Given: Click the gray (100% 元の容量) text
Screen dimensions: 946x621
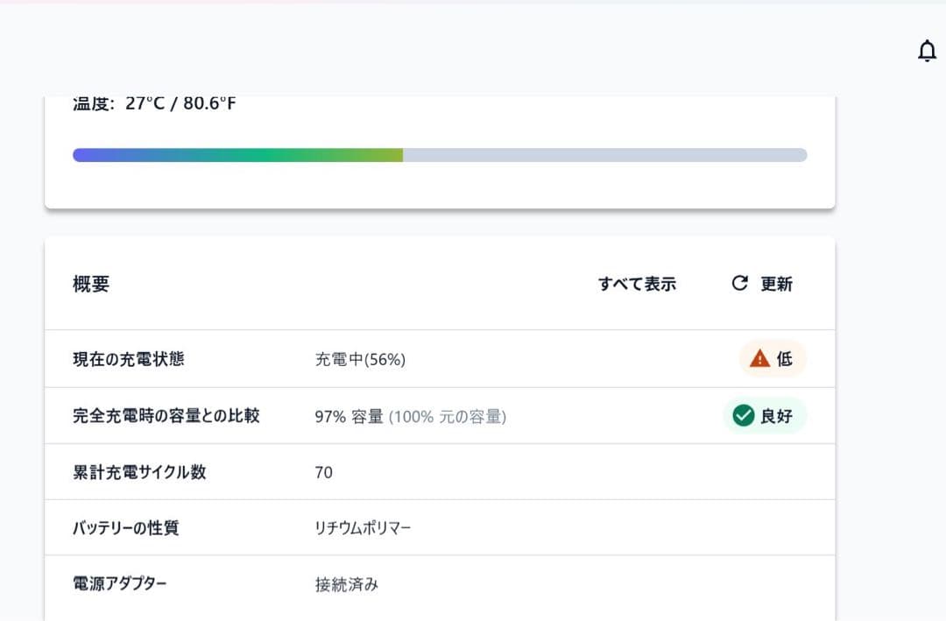Looking at the screenshot, I should click(448, 417).
